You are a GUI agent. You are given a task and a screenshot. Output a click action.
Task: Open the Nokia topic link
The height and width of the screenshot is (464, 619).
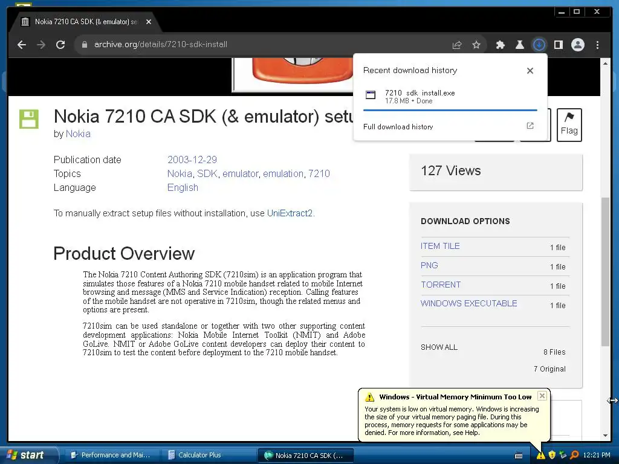click(x=180, y=173)
